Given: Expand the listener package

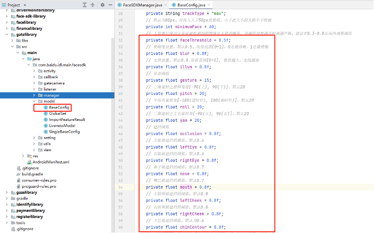Looking at the screenshot, I should [34, 89].
